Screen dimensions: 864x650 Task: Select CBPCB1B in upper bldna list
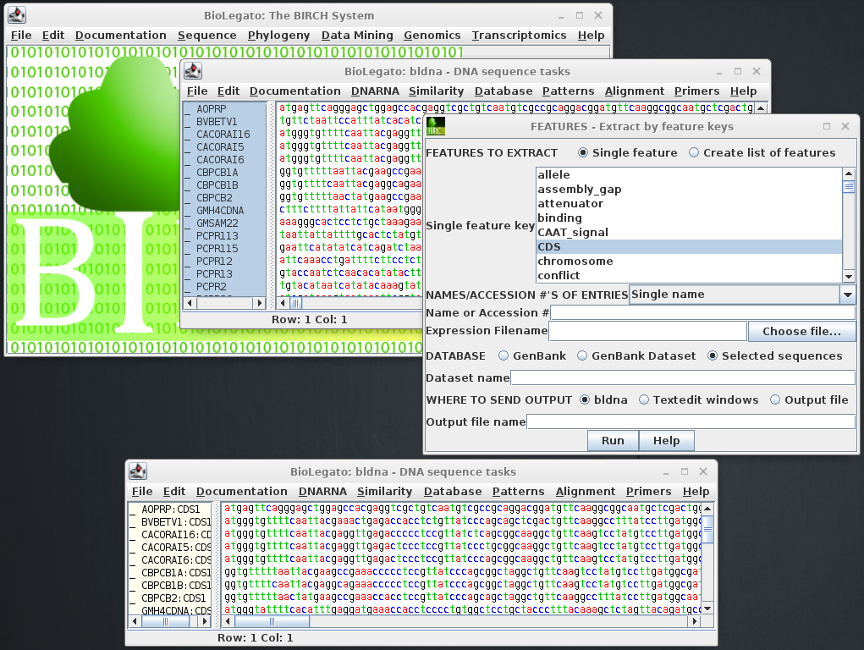click(225, 185)
